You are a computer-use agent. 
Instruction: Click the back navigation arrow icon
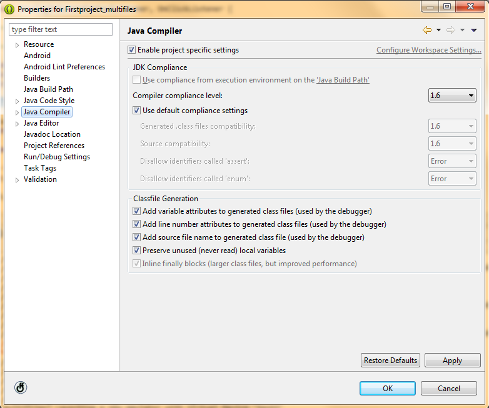[427, 30]
